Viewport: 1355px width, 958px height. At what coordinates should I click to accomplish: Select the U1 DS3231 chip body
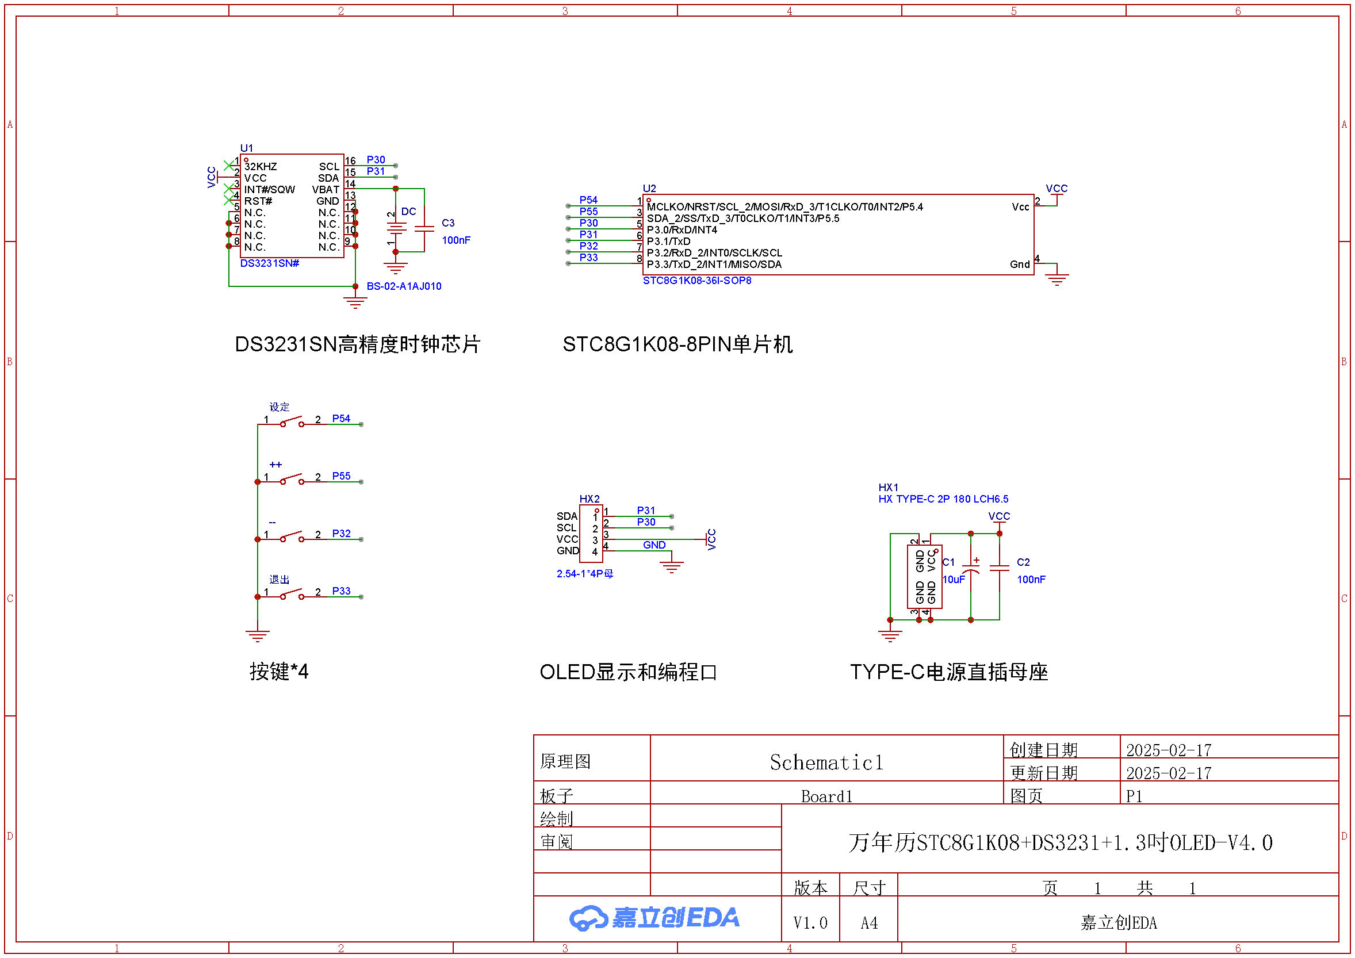[292, 206]
